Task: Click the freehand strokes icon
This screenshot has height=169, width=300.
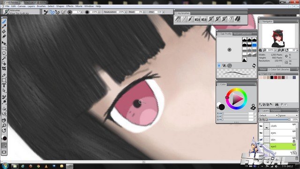Action: tap(52, 12)
